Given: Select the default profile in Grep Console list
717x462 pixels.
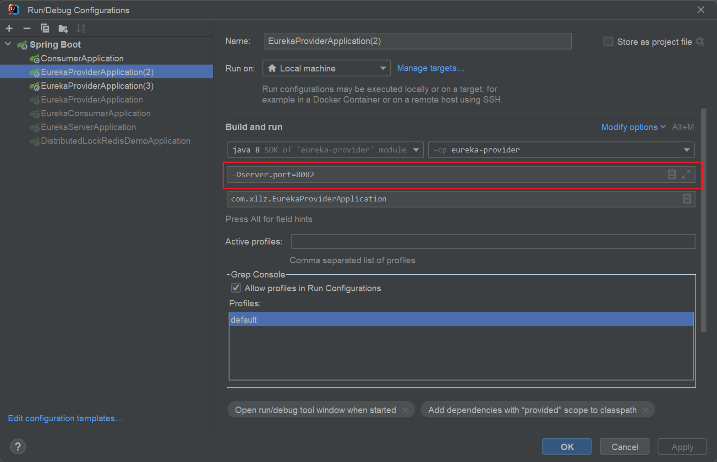Looking at the screenshot, I should click(461, 320).
